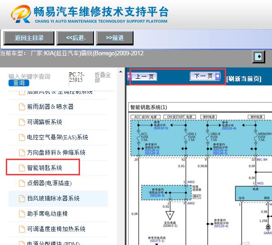Go to next page with 下一页

pyautogui.click(x=205, y=76)
